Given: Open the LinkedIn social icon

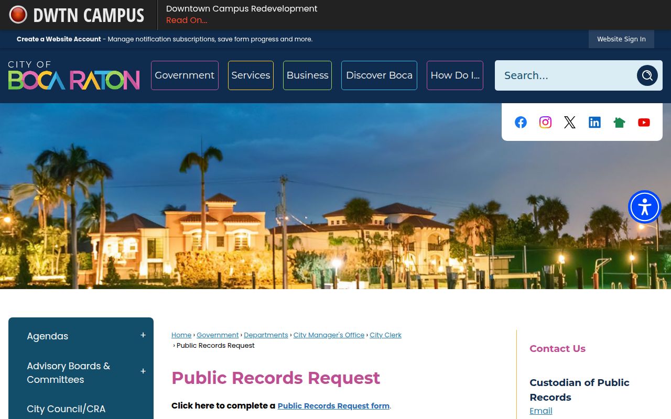Looking at the screenshot, I should coord(594,122).
